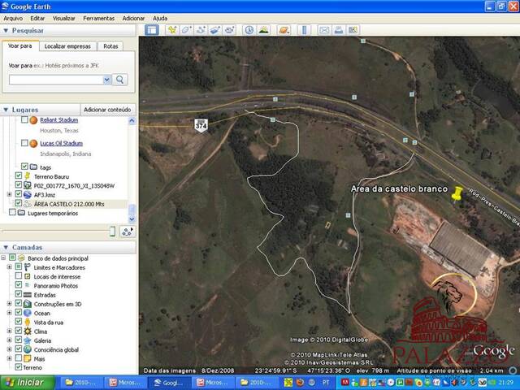Switch to Localizar empresas tab
Viewport: 520px width, 390px height.
click(67, 46)
